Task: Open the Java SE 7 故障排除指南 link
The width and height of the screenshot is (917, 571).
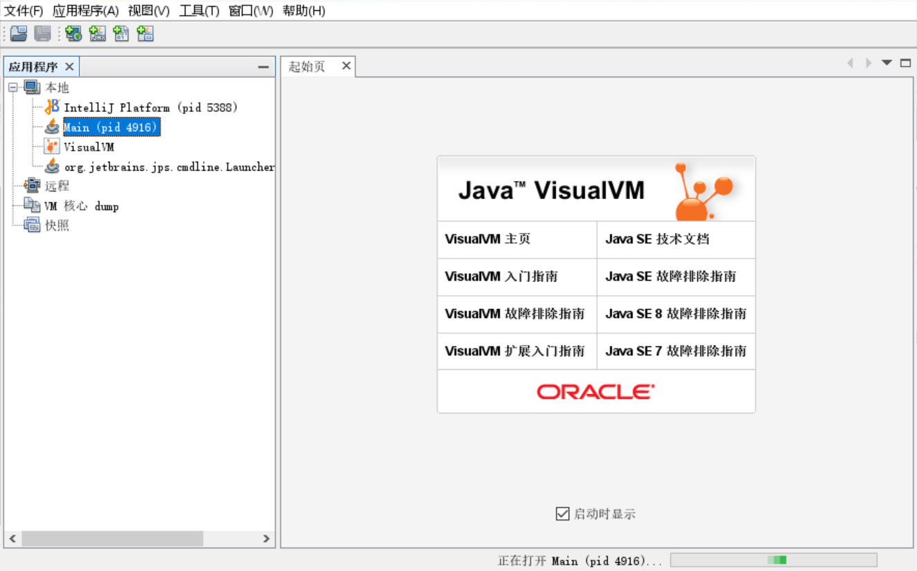Action: 676,351
